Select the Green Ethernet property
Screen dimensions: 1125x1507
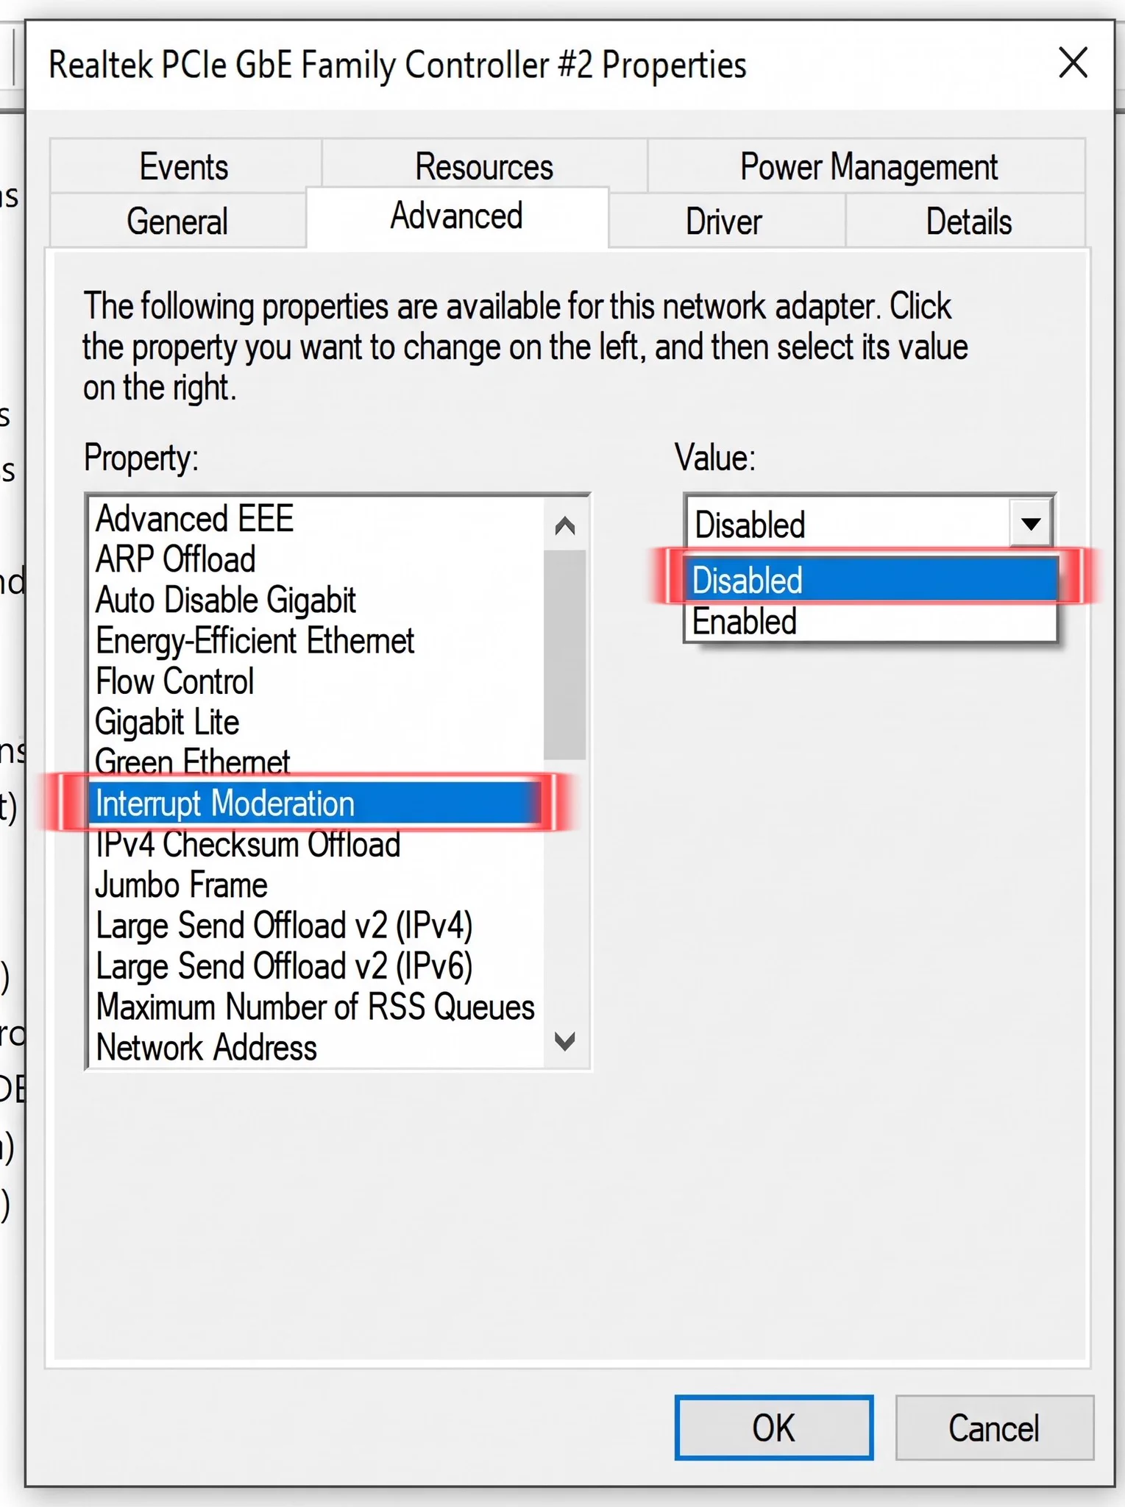pyautogui.click(x=316, y=762)
